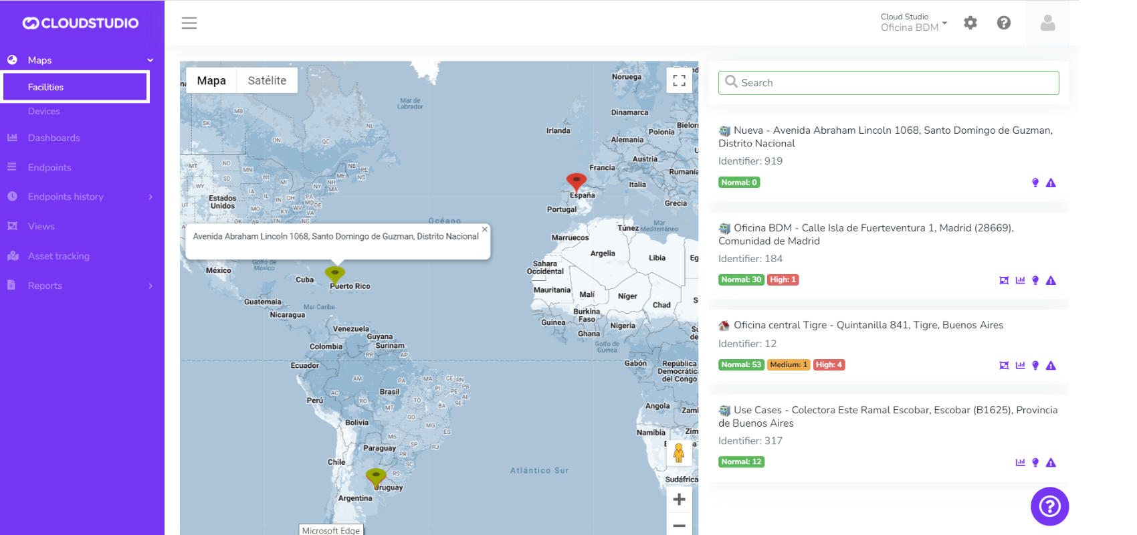Click the alert triangle icon for Use Cases
Viewport: 1137px width, 535px height.
pyautogui.click(x=1051, y=463)
